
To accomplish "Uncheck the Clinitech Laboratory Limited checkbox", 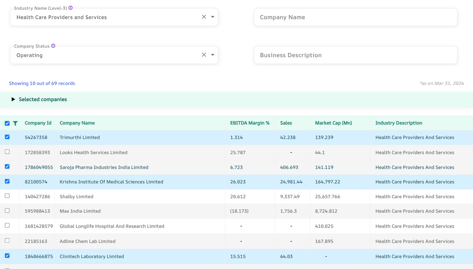I will [7, 256].
